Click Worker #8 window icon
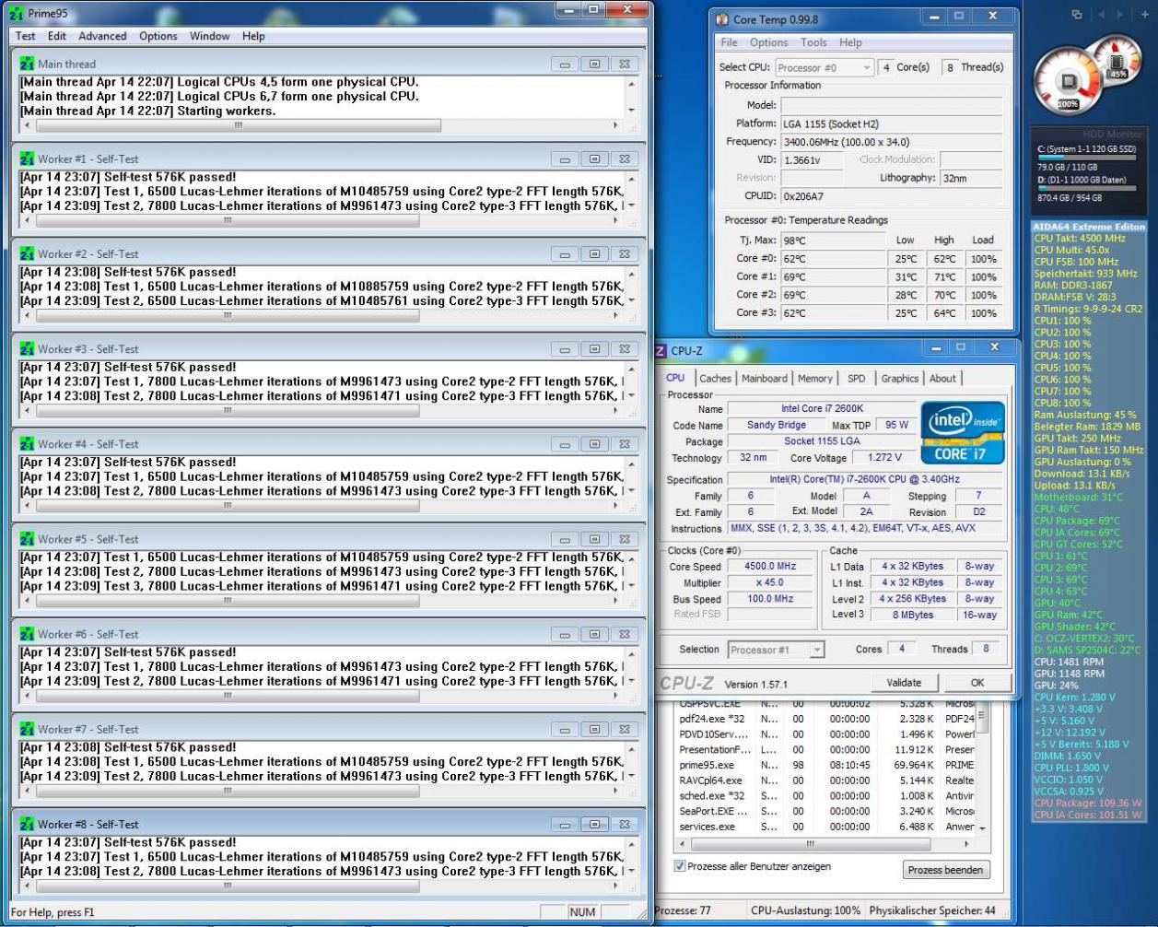 pos(27,824)
